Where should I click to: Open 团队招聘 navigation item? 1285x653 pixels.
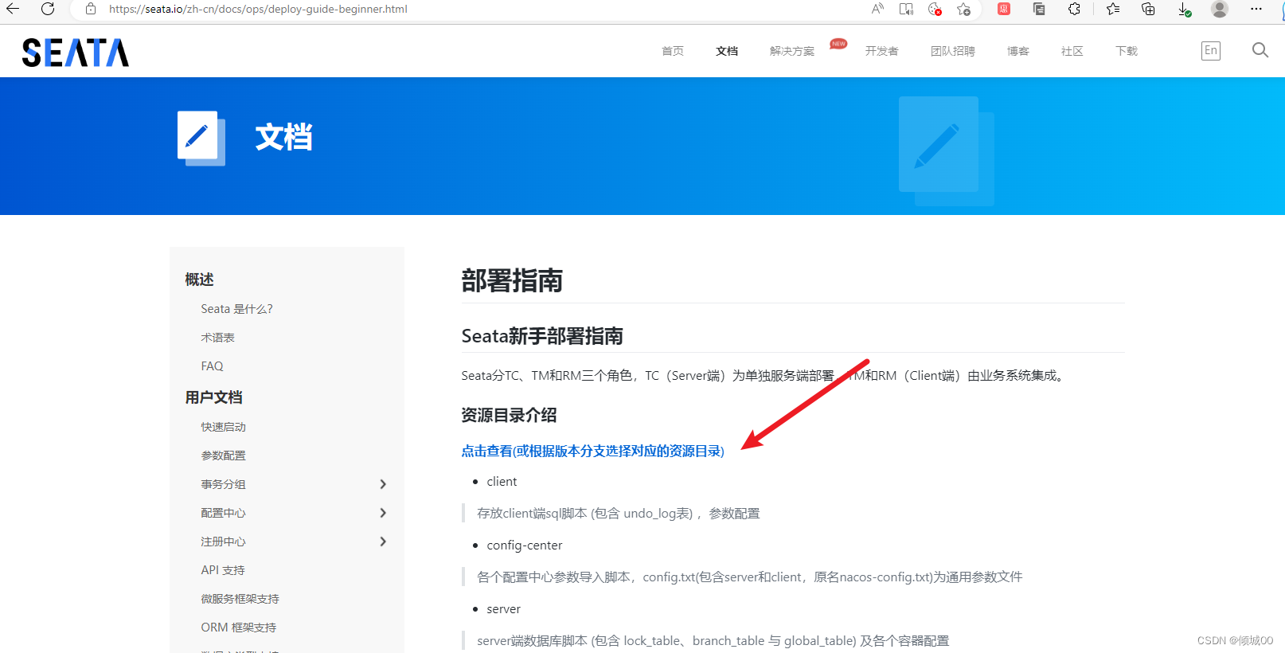953,51
